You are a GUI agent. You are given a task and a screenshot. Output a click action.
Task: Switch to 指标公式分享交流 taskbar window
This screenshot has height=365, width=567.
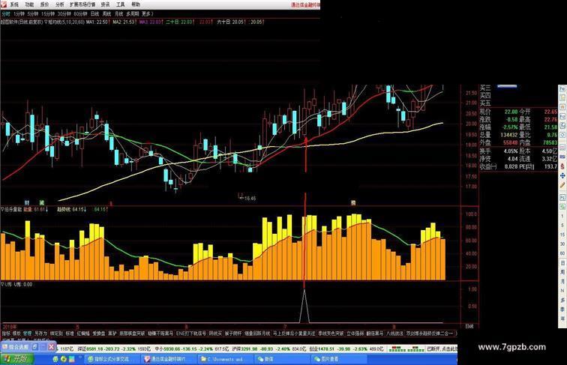[112, 359]
